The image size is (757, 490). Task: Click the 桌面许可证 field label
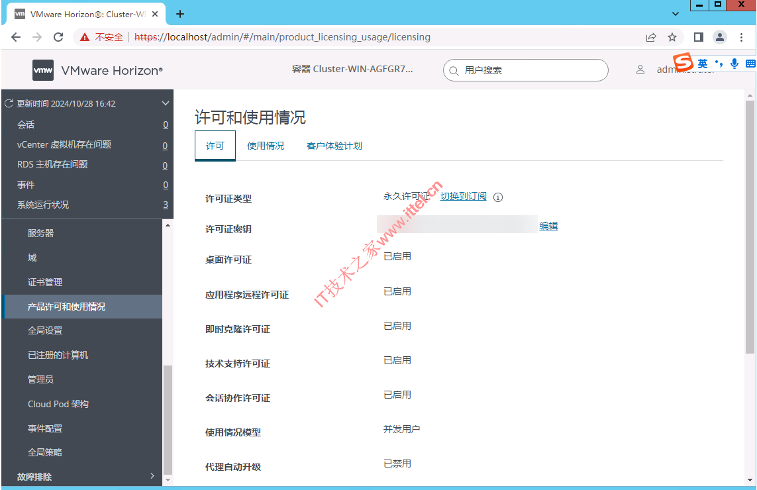coord(228,260)
